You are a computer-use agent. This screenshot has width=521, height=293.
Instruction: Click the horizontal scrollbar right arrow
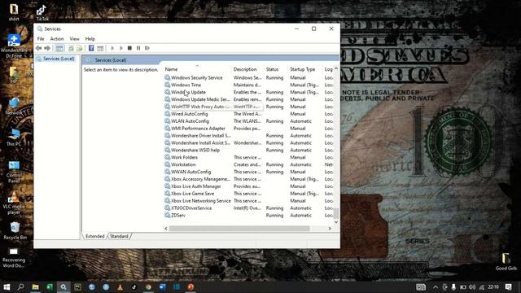coord(330,229)
